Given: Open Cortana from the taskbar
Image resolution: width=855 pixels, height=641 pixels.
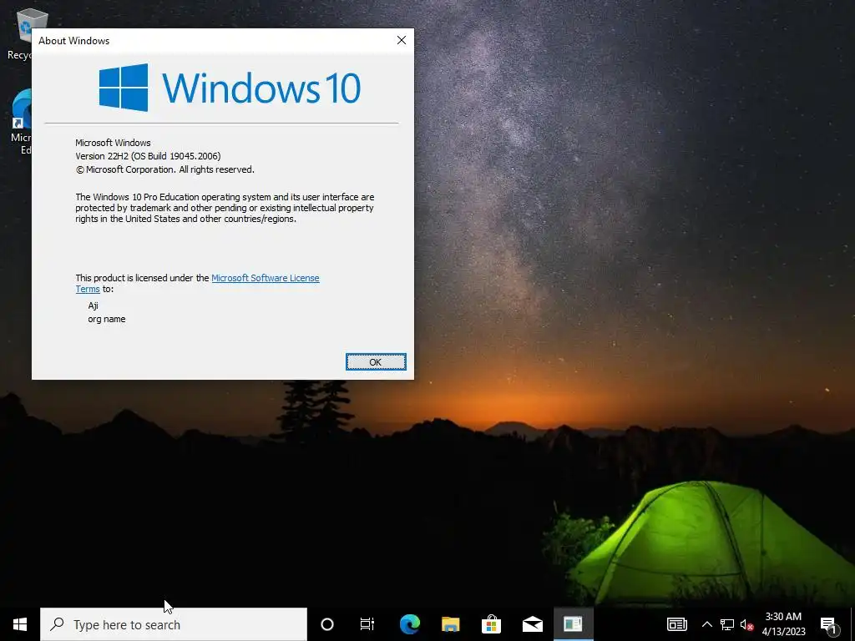Looking at the screenshot, I should [x=327, y=624].
